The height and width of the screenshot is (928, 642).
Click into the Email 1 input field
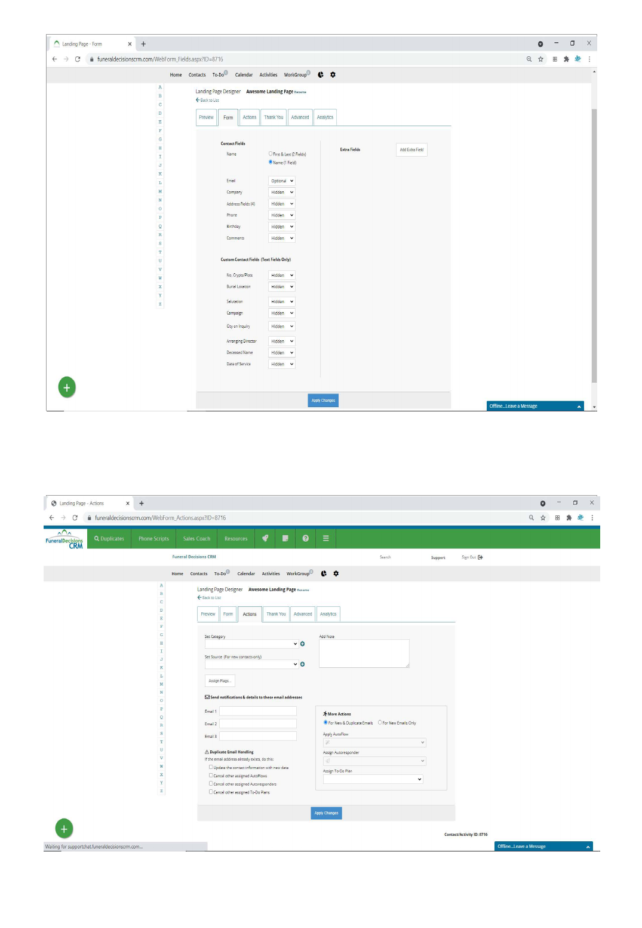coord(258,711)
